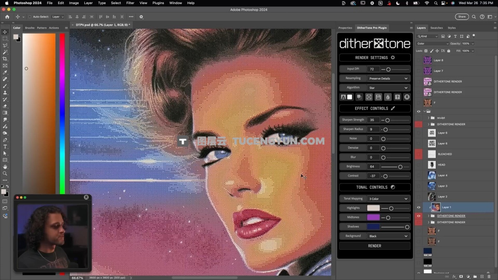Hide Layer 1 via its eye icon
Screen dimensions: 498x280
418,207
